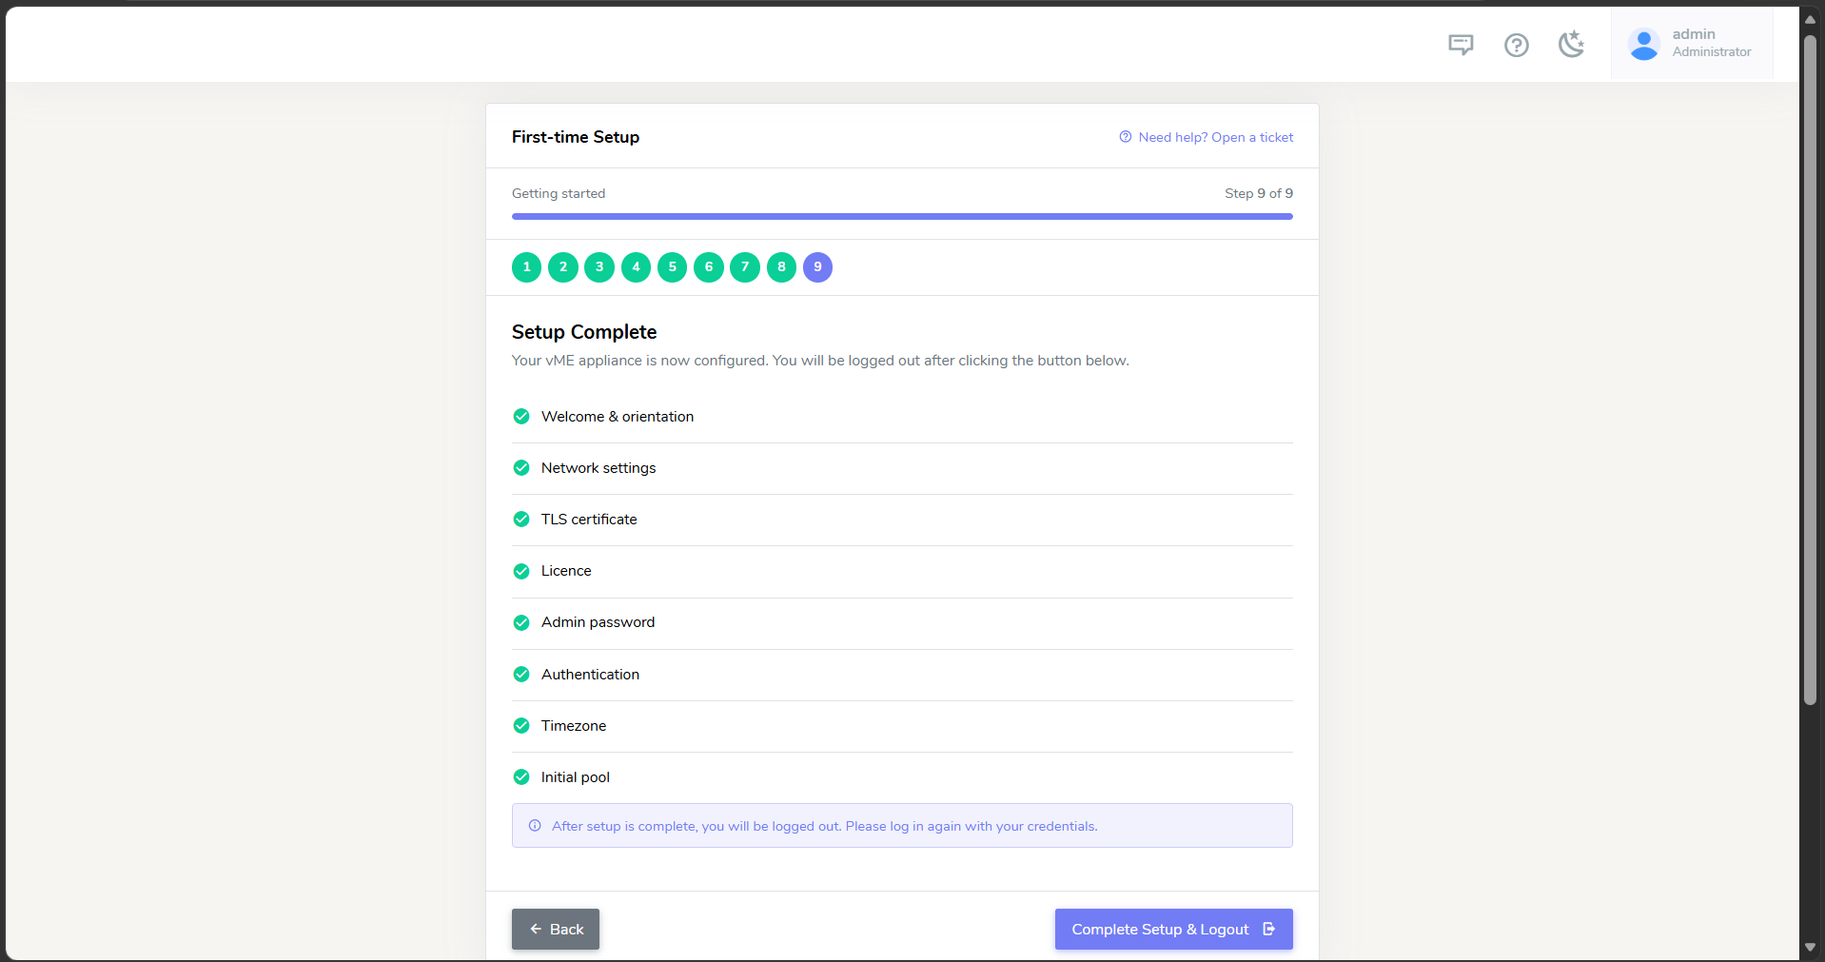The width and height of the screenshot is (1825, 962).
Task: Toggle dark mode with the moon icon
Action: pos(1571,44)
